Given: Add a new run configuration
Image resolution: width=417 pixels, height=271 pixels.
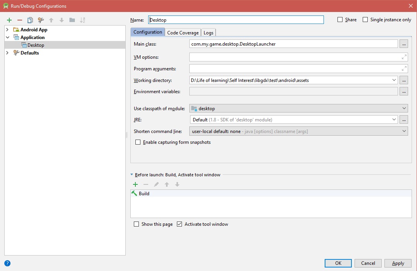Looking at the screenshot, I should pyautogui.click(x=9, y=20).
